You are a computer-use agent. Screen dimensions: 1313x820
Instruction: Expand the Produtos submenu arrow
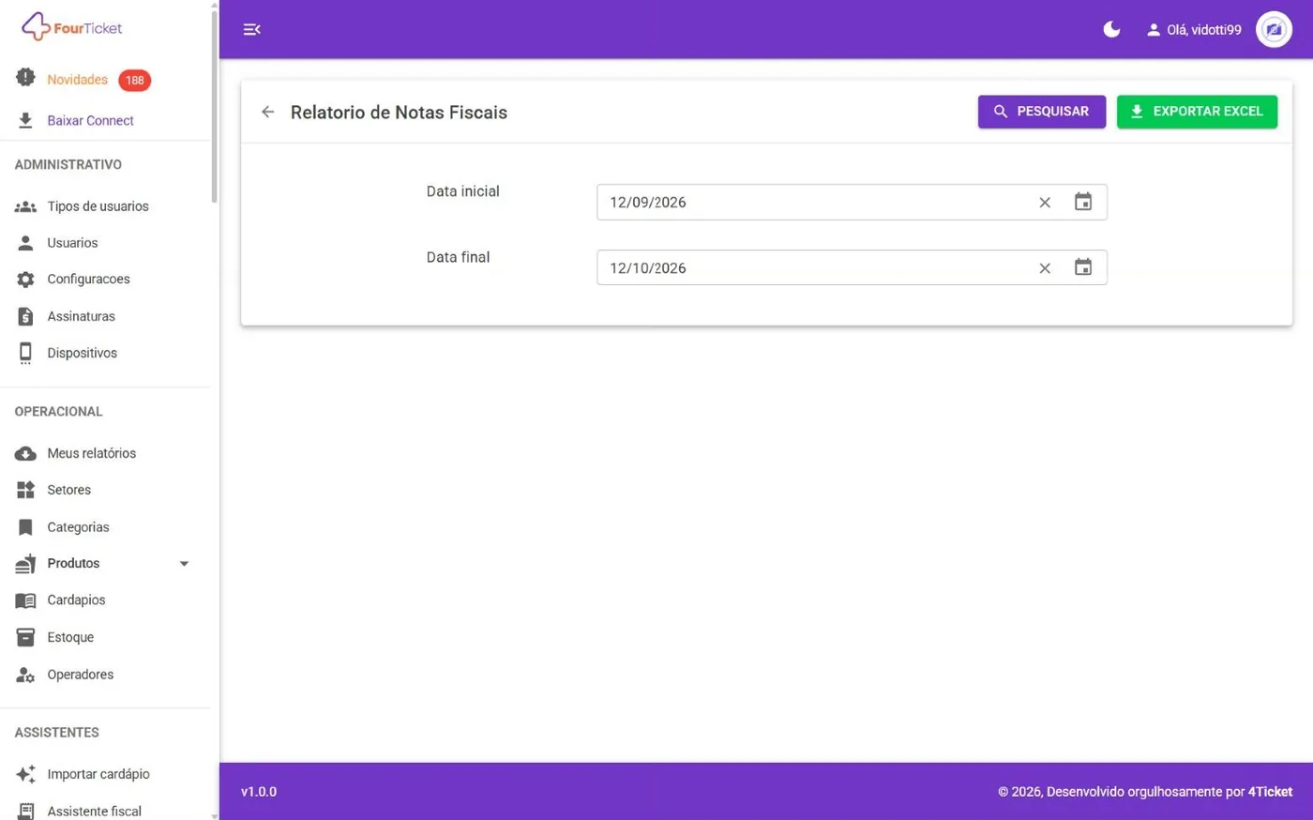184,564
